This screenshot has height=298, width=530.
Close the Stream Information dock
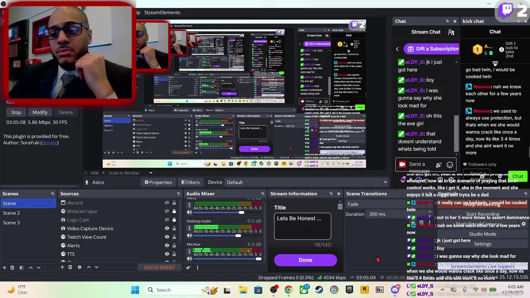tap(339, 194)
